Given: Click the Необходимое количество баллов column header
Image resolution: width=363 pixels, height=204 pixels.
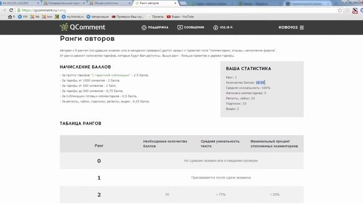Looking at the screenshot, I should pyautogui.click(x=165, y=143).
